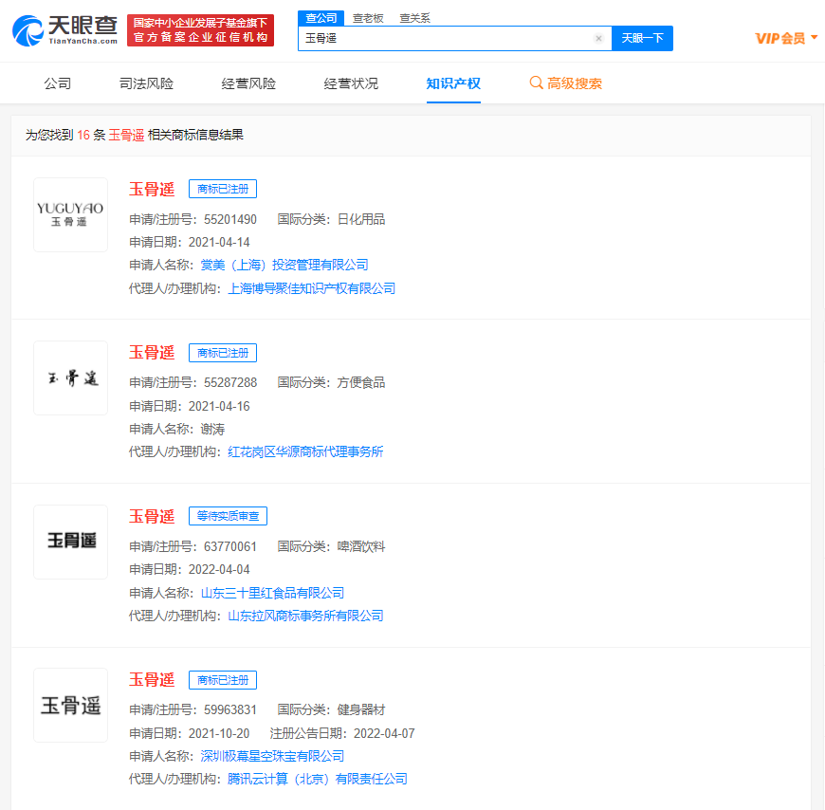Open the bold 玉骨遥 trademark thumbnail for 啤酒饮料
The image size is (825, 810).
click(70, 543)
